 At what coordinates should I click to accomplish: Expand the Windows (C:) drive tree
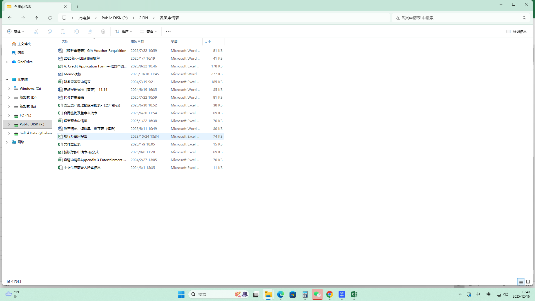(x=9, y=89)
